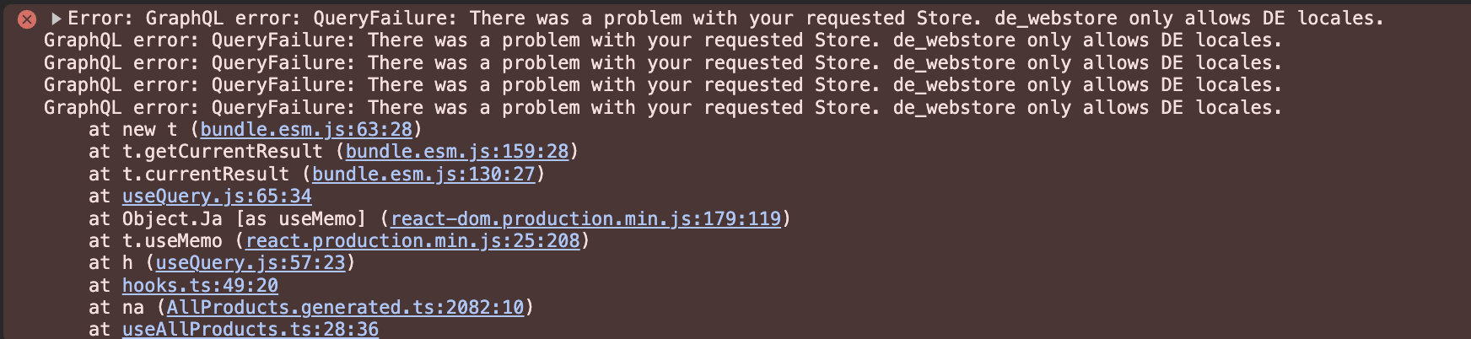Open react-dom.production.min.js:179:119 link
Image resolution: width=1471 pixels, height=339 pixels.
coord(585,219)
